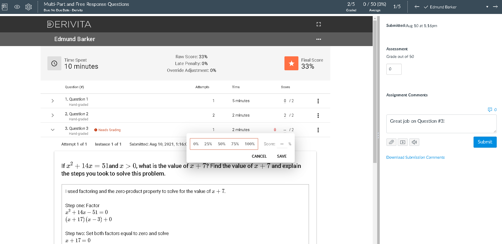Click the Time column header
This screenshot has height=244, width=502.
pos(236,87)
